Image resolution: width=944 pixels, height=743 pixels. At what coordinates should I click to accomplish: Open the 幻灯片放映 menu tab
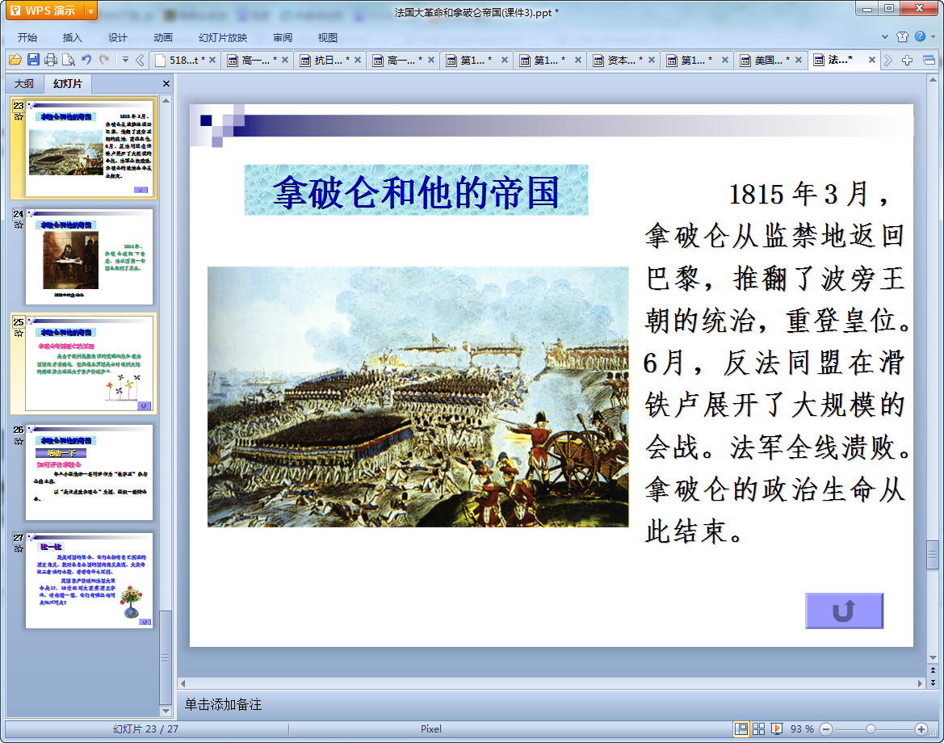(x=223, y=37)
